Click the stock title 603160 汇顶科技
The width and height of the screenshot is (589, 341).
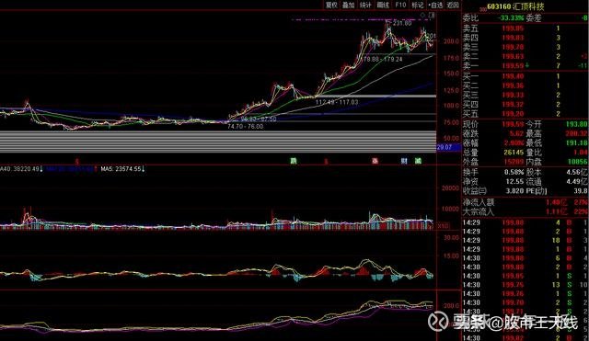(x=515, y=6)
